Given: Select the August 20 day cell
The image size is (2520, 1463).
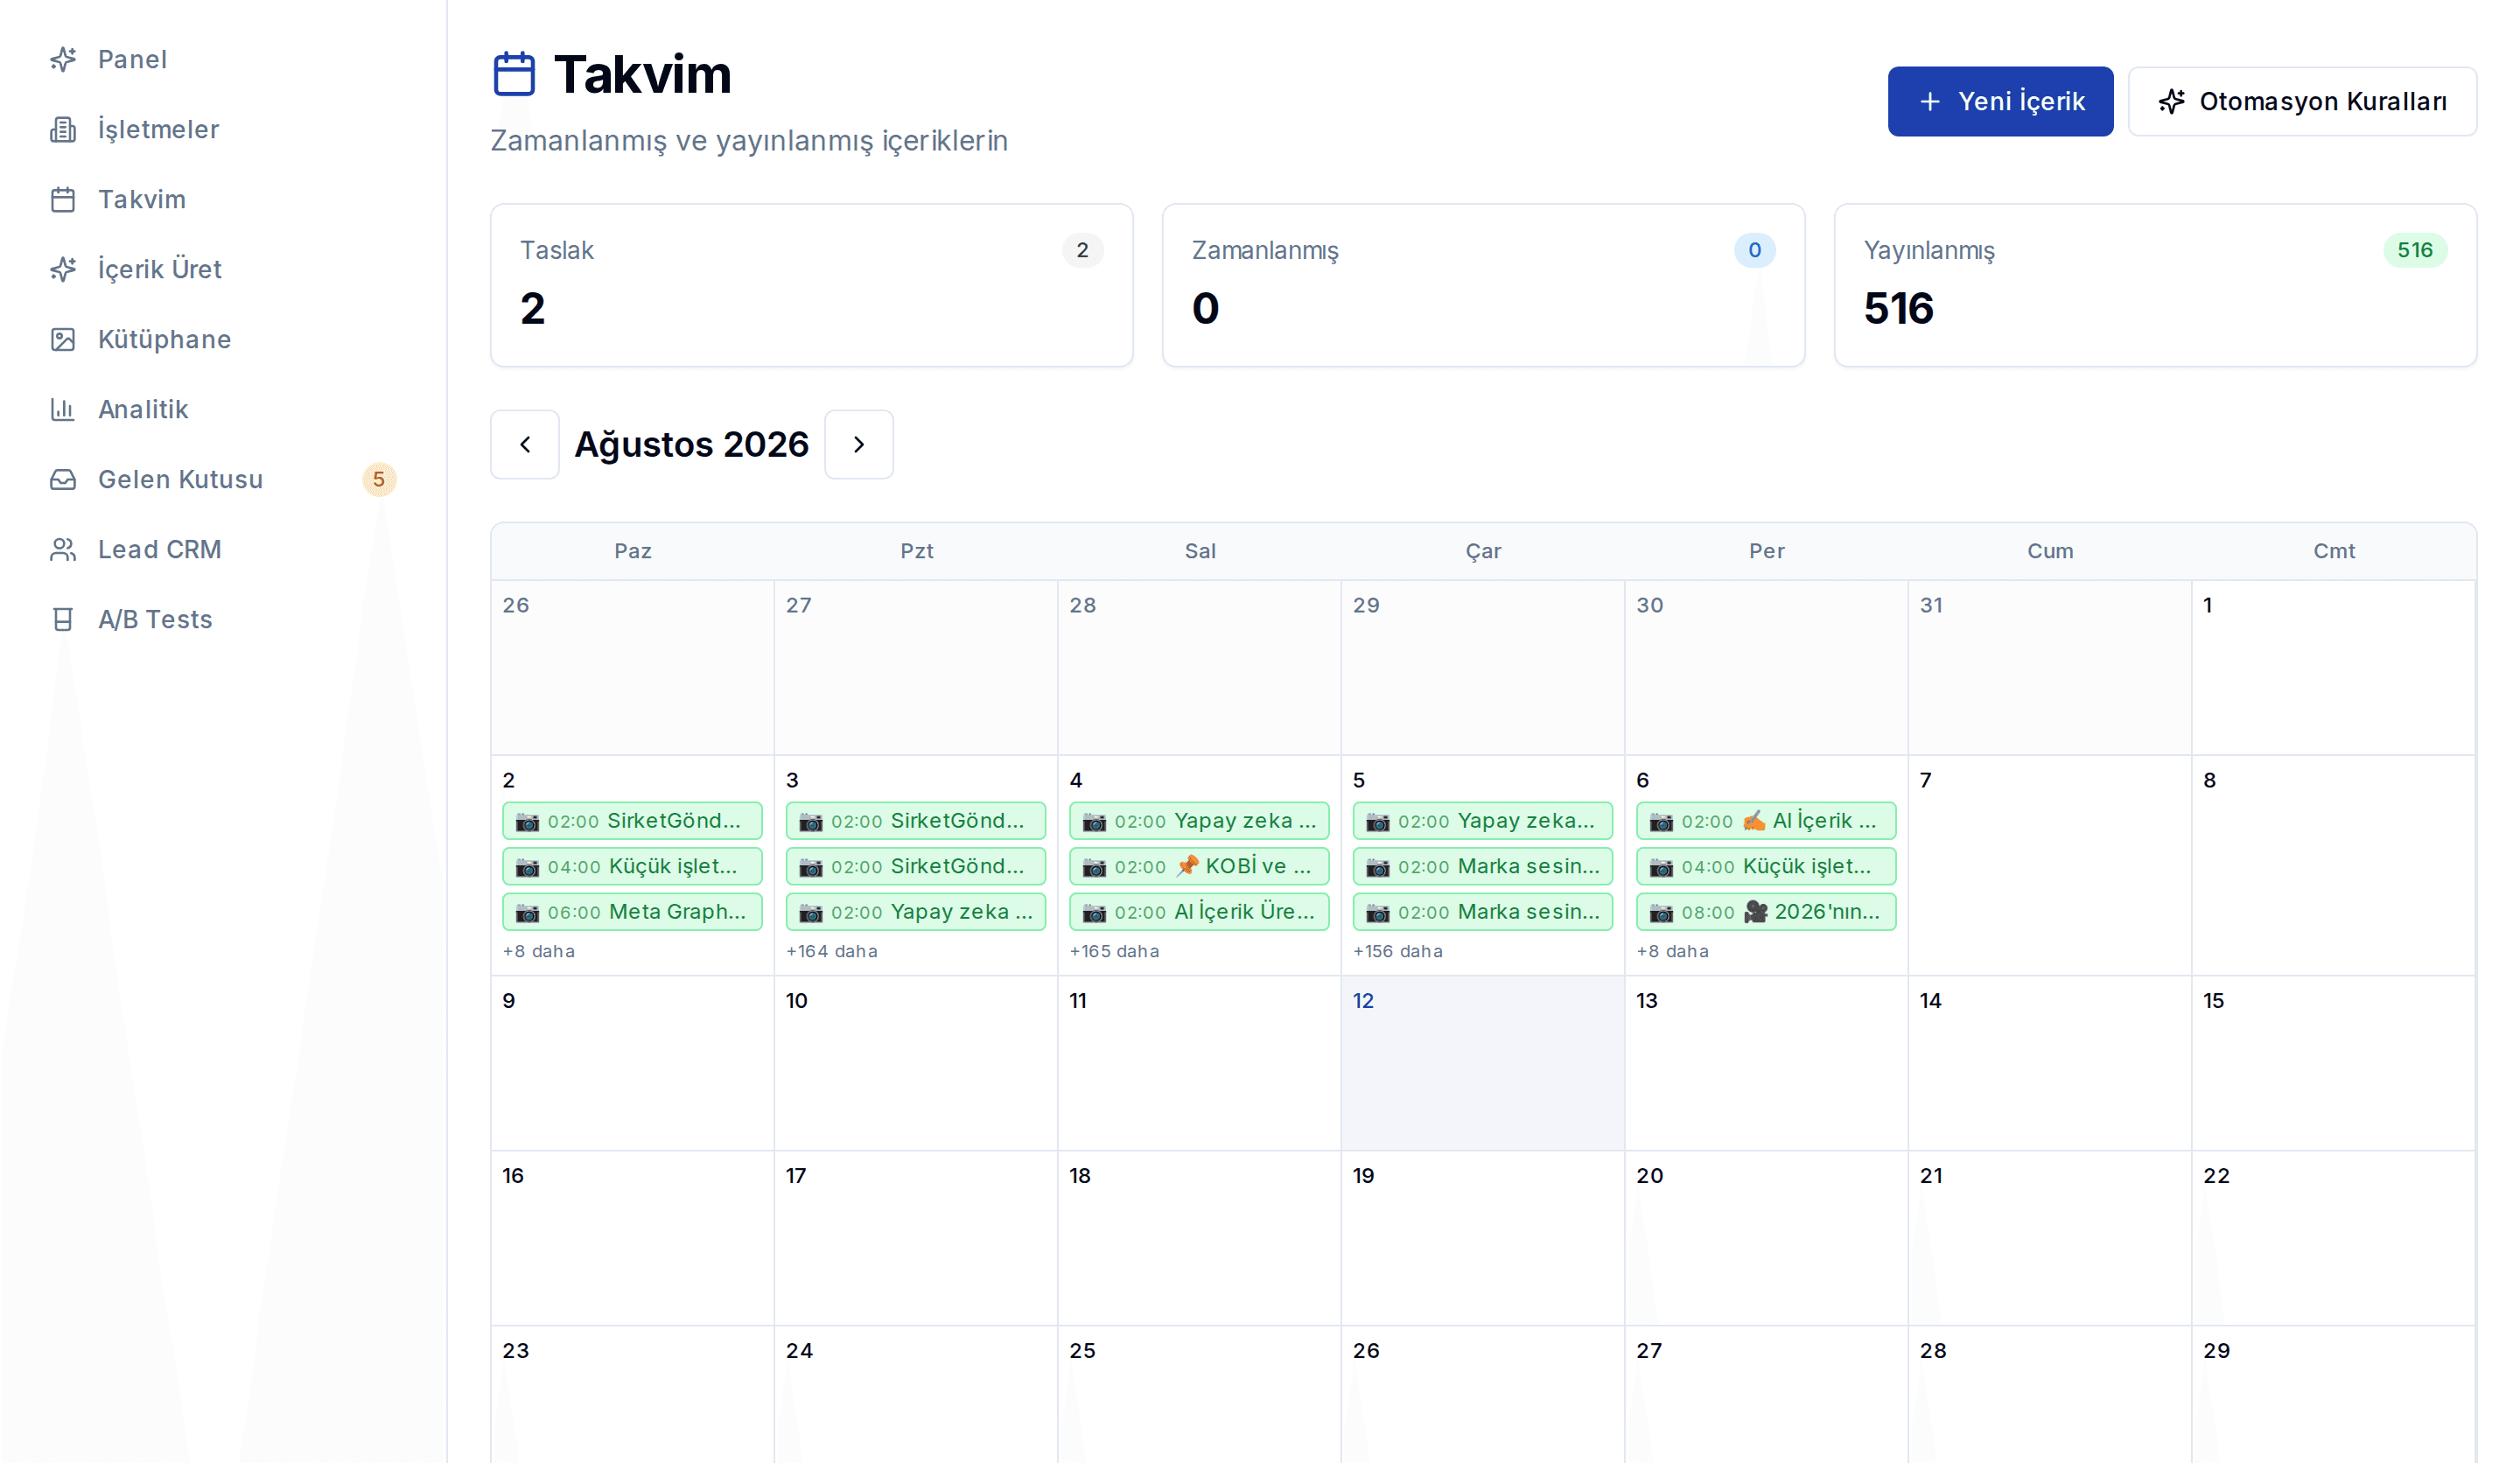Looking at the screenshot, I should pyautogui.click(x=1766, y=1238).
